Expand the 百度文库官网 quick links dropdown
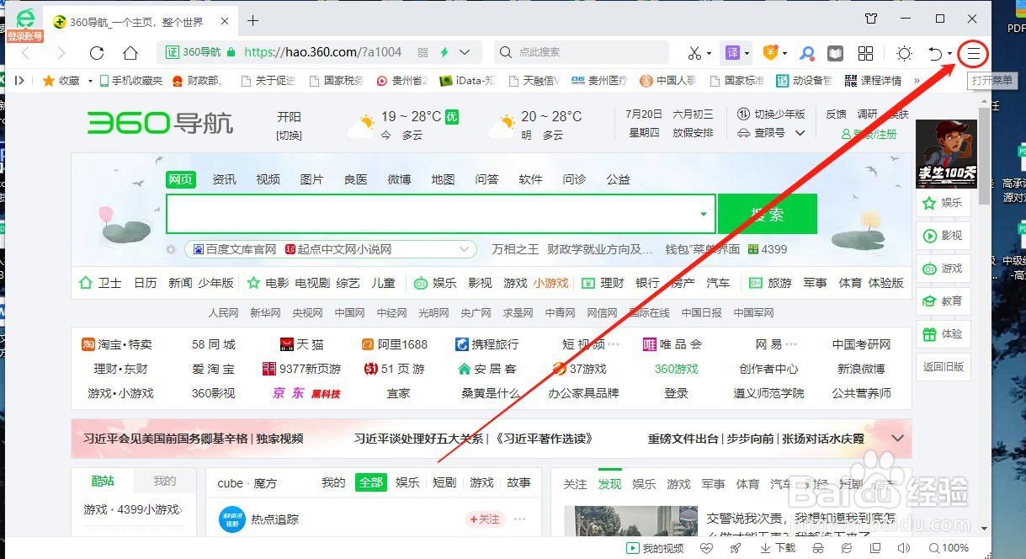 464,250
